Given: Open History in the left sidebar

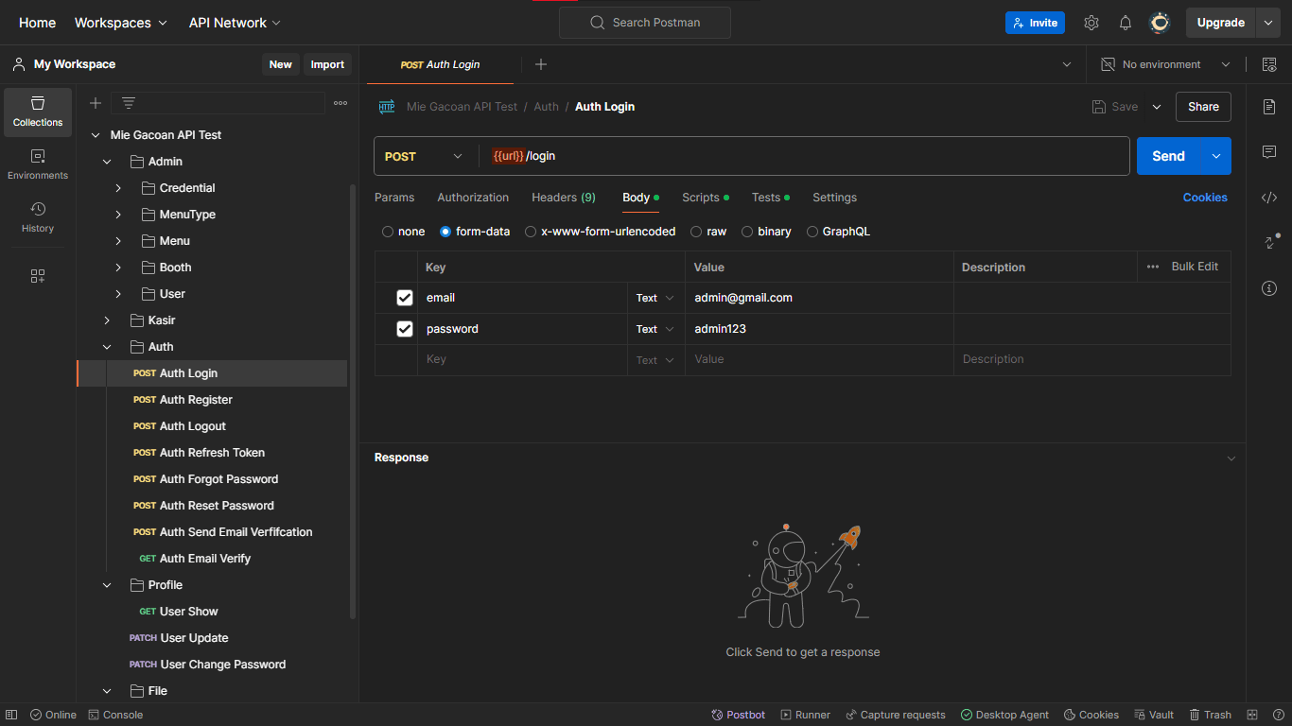Looking at the screenshot, I should 38,216.
